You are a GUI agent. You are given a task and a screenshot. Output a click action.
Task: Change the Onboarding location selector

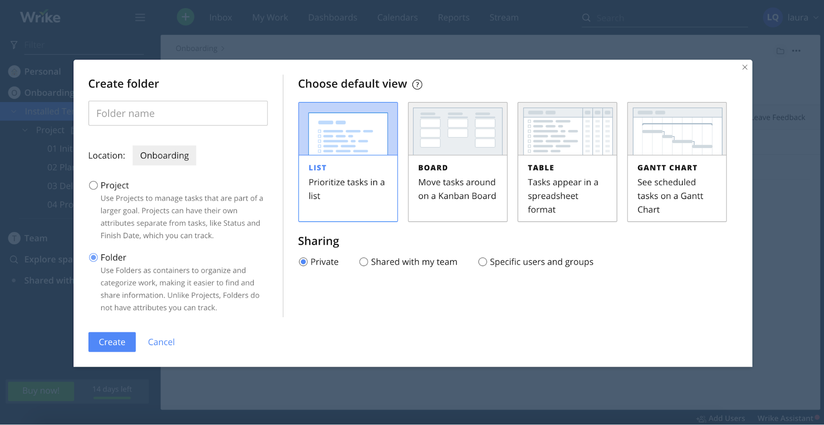pyautogui.click(x=164, y=156)
